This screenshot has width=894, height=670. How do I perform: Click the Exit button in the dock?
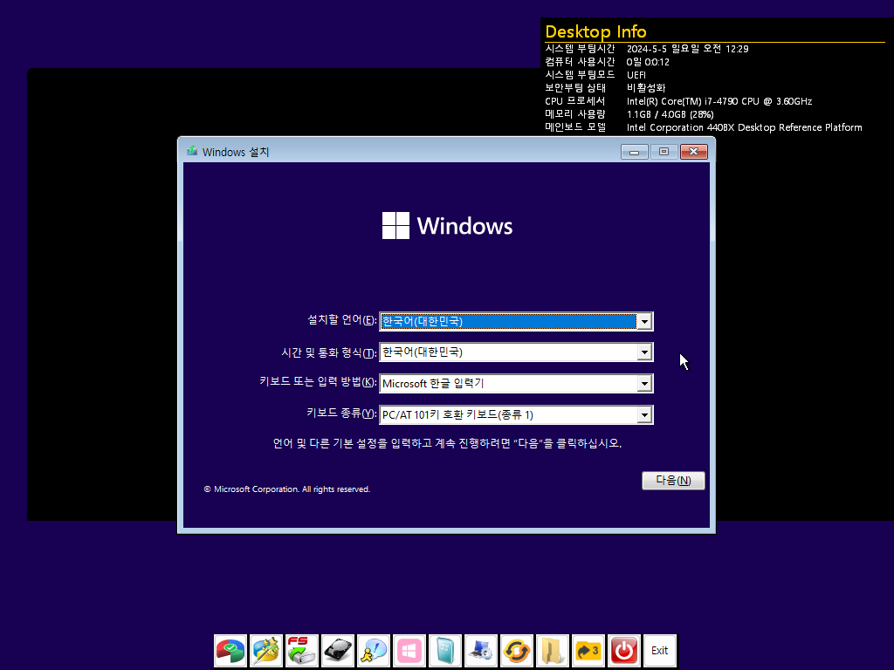(660, 650)
